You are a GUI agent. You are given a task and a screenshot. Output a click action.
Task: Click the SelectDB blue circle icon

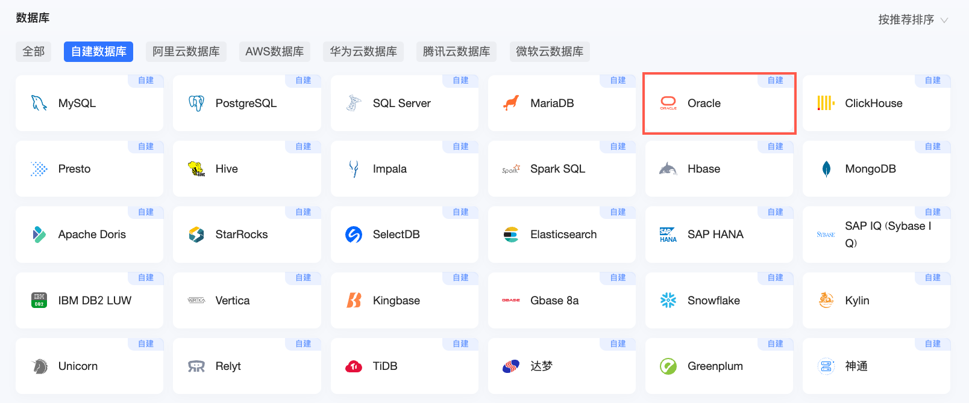click(x=354, y=235)
